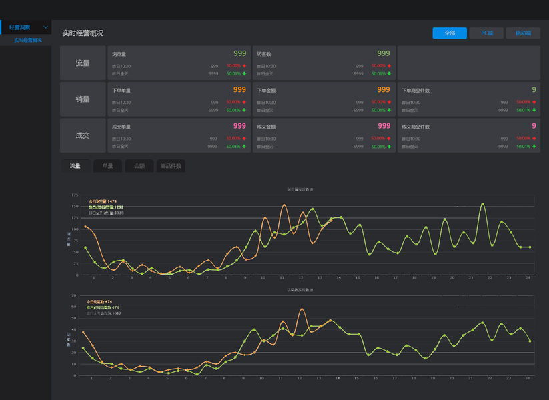Click the orange 999 value in 下单单量 card

coord(239,89)
